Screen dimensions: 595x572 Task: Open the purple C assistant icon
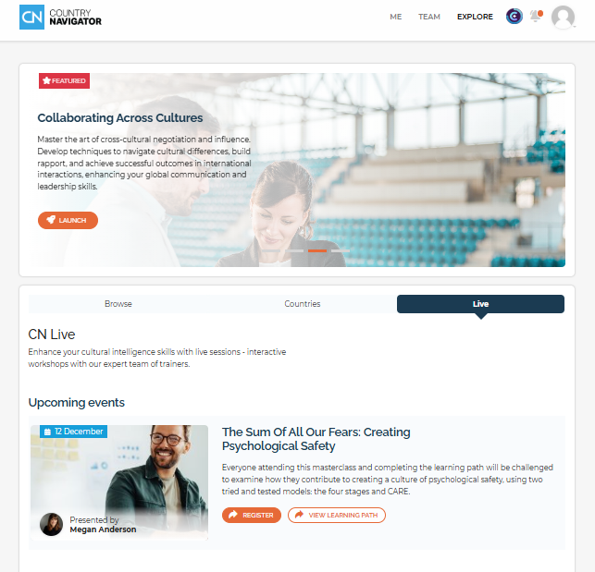tap(514, 17)
